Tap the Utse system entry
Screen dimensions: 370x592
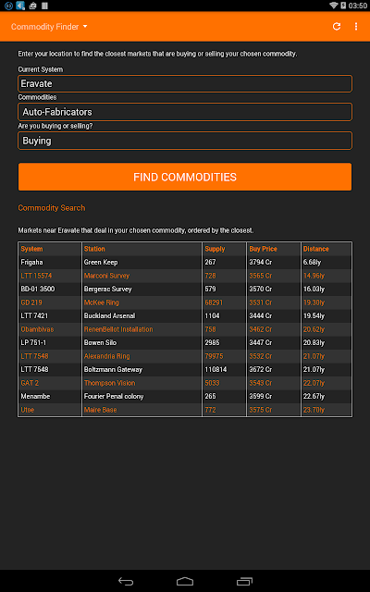28,410
